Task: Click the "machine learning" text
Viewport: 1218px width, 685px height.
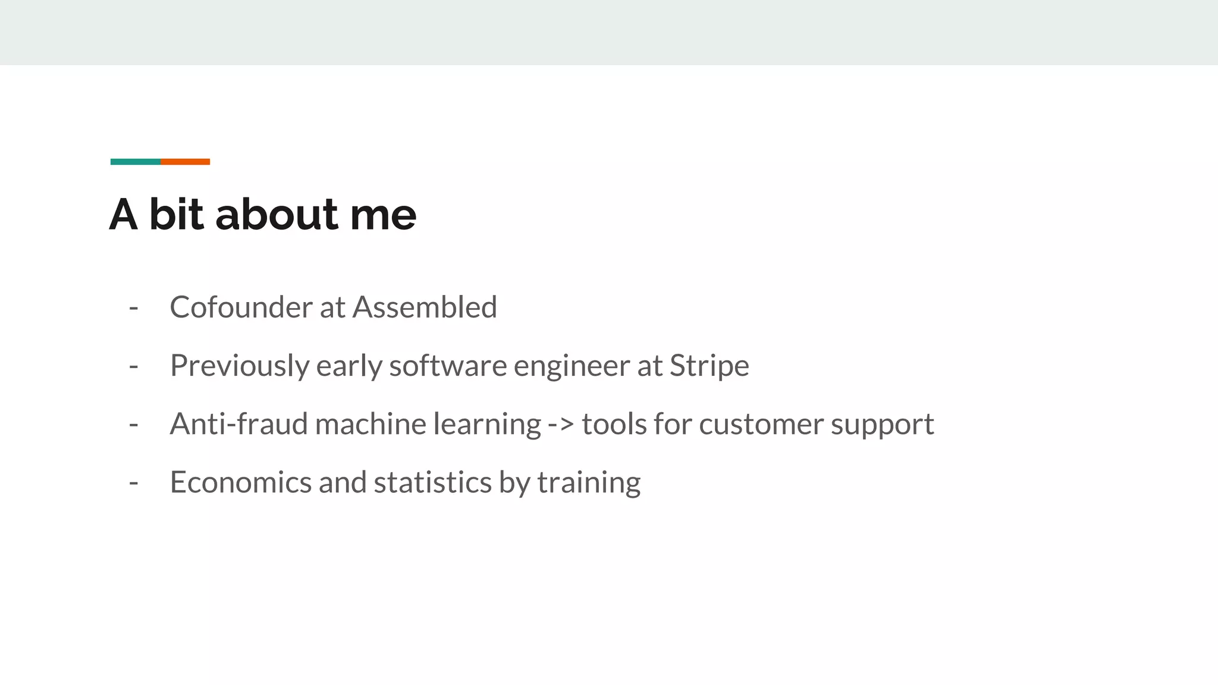Action: pyautogui.click(x=428, y=424)
